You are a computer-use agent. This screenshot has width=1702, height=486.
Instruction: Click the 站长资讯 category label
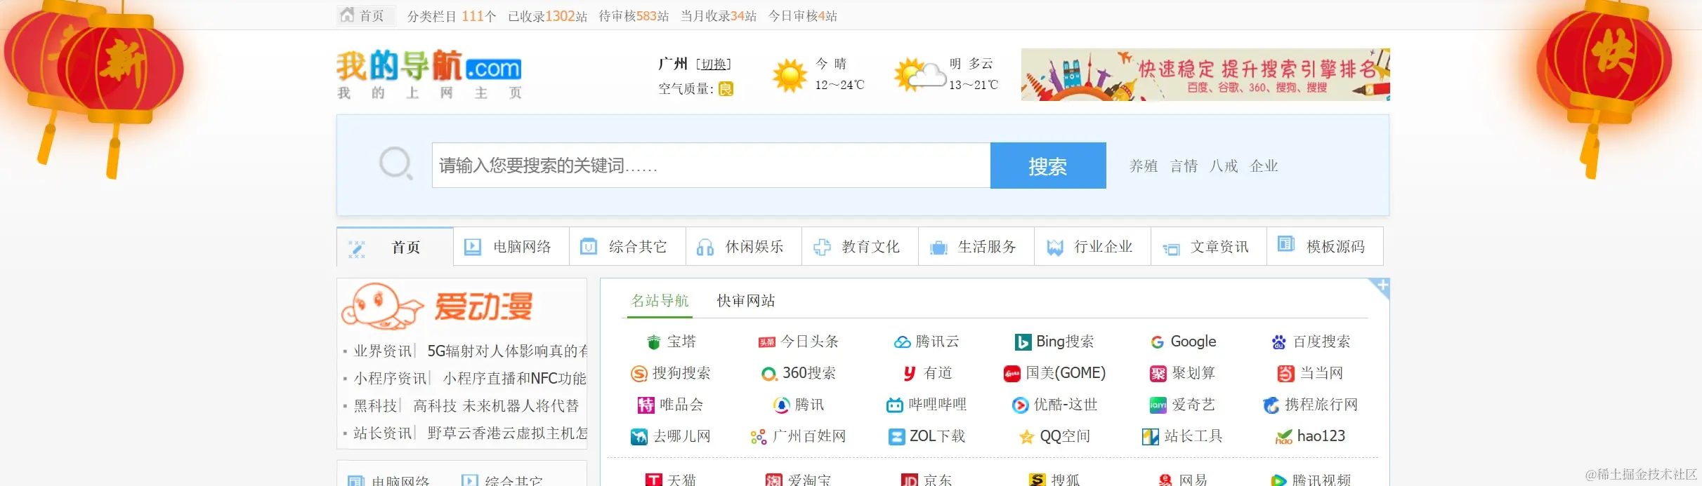coord(383,433)
